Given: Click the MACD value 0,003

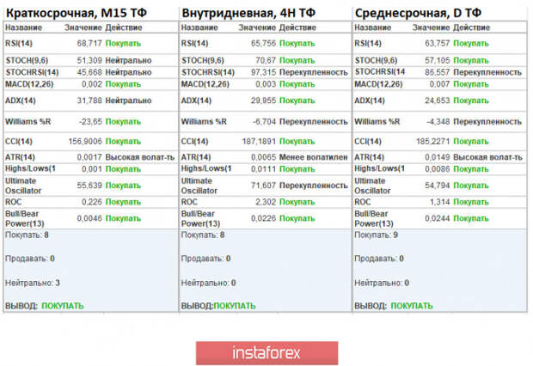Looking at the screenshot, I should (266, 84).
